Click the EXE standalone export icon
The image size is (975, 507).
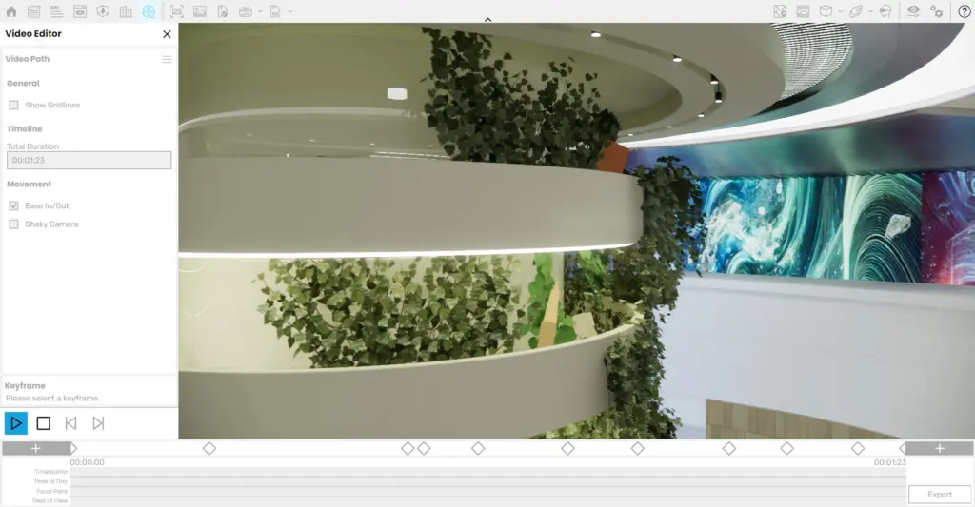(x=275, y=11)
